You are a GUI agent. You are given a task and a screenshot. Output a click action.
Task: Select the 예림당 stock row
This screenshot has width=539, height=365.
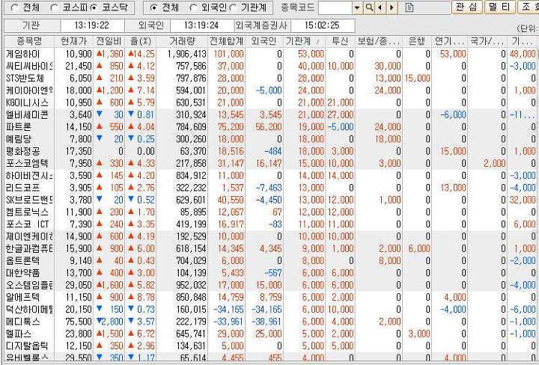pyautogui.click(x=272, y=139)
